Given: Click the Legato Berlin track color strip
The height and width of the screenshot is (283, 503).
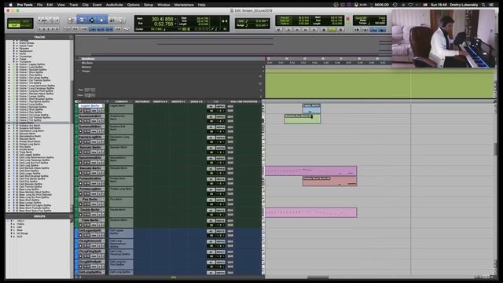Looking at the screenshot, I should tap(76, 109).
